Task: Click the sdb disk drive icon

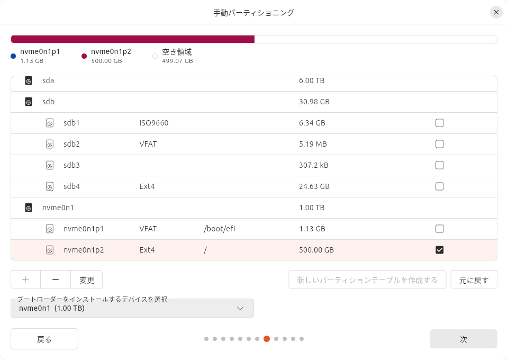Action: [x=29, y=102]
